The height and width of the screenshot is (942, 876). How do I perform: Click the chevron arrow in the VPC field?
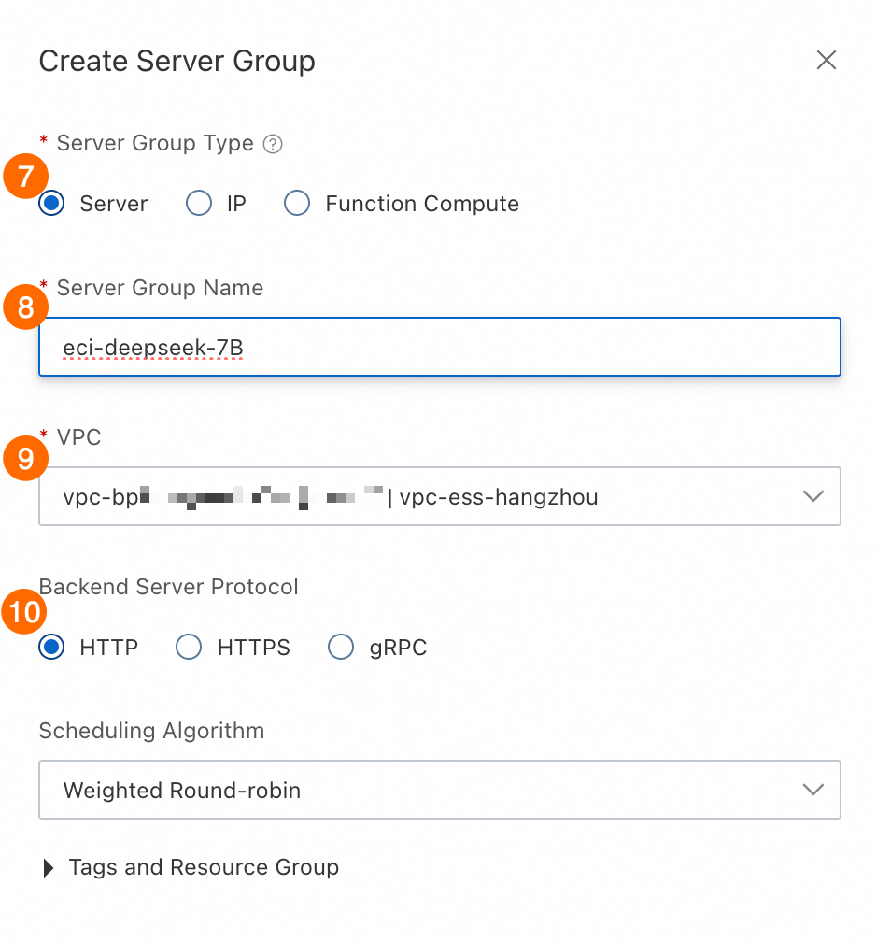[813, 496]
